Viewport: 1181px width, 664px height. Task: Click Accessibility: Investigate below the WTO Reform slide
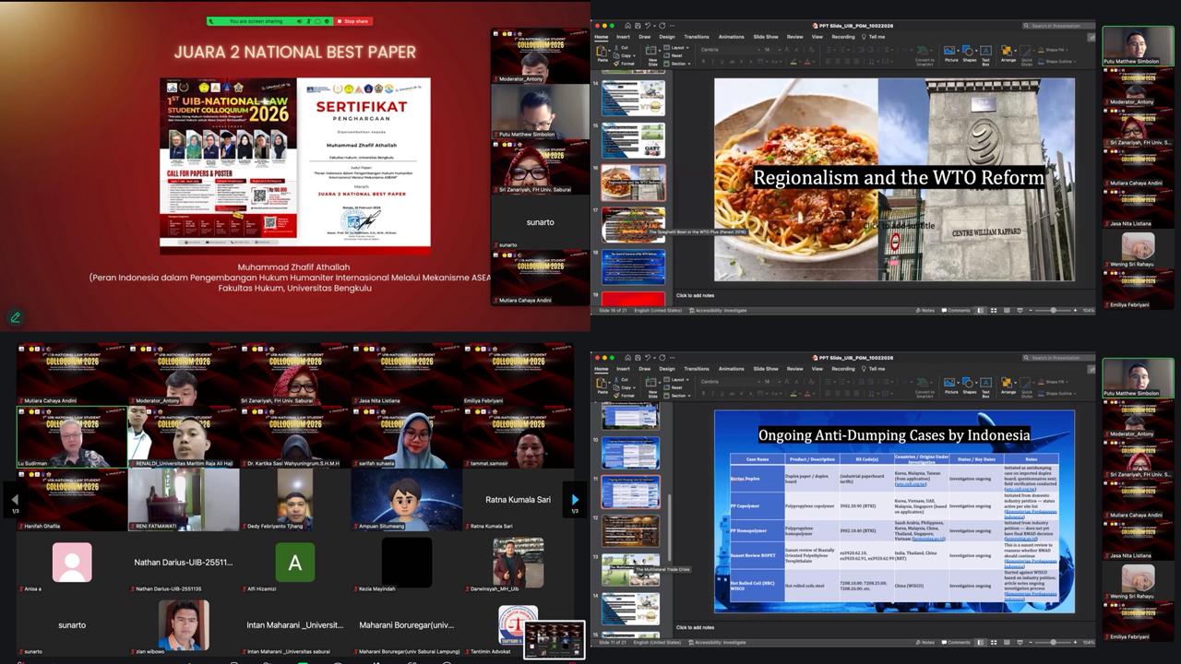pos(721,310)
